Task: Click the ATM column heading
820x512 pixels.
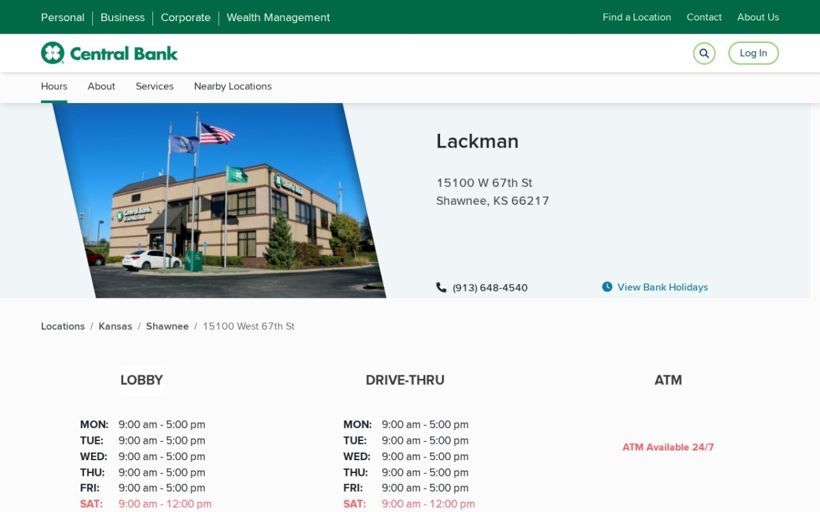Action: tap(668, 380)
